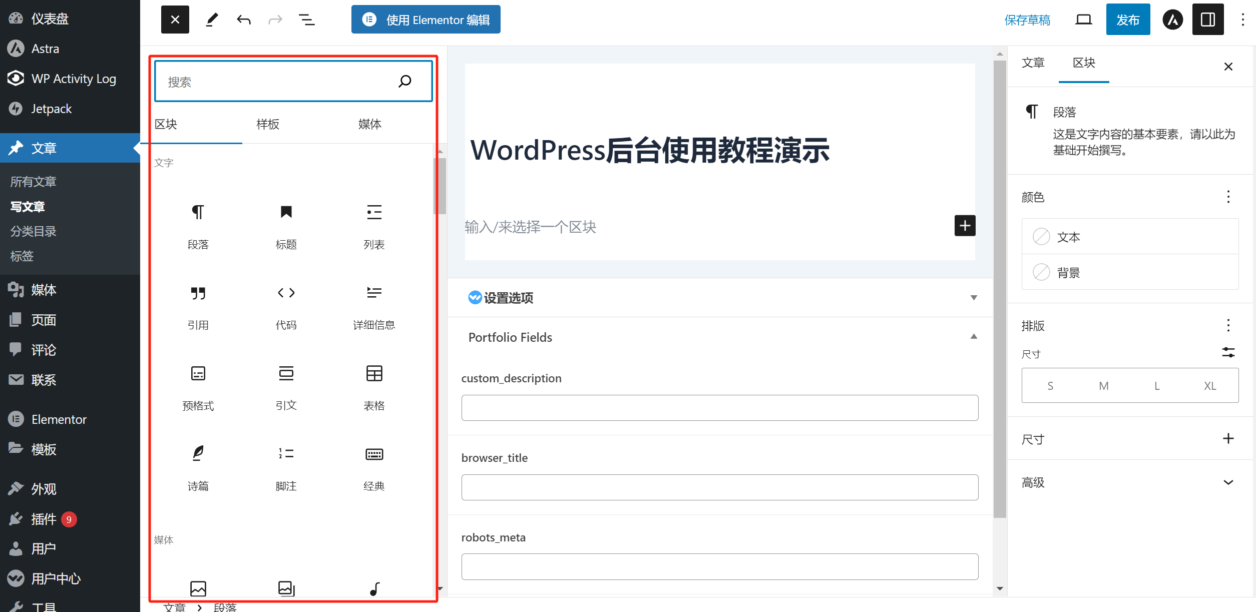1256x612 pixels.
Task: Click the black plus add-block button
Action: [x=965, y=226]
